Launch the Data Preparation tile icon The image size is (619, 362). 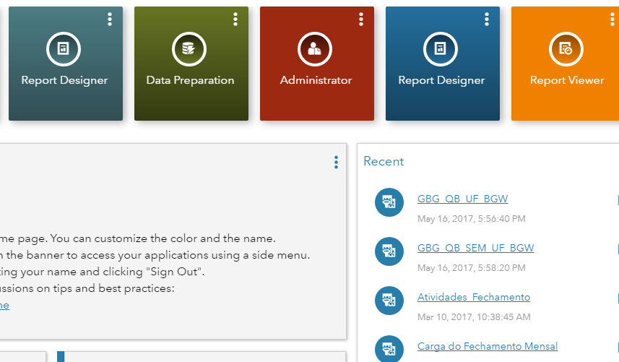point(189,49)
